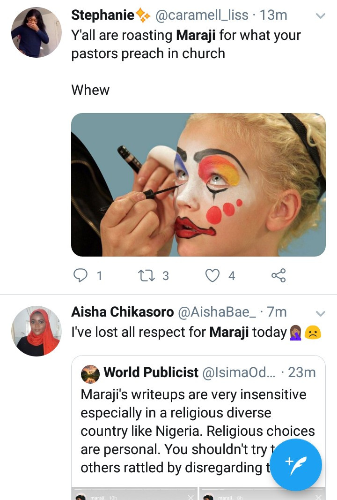This screenshot has width=337, height=500.
Task: Reply to Stephanie's tweet
Action: coord(81,275)
